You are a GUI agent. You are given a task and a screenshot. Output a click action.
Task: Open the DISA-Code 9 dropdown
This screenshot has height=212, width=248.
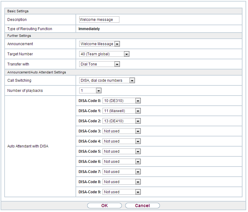tap(122, 192)
